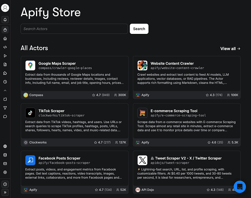Click the Search Actors input field
The image size is (251, 198).
(74, 29)
